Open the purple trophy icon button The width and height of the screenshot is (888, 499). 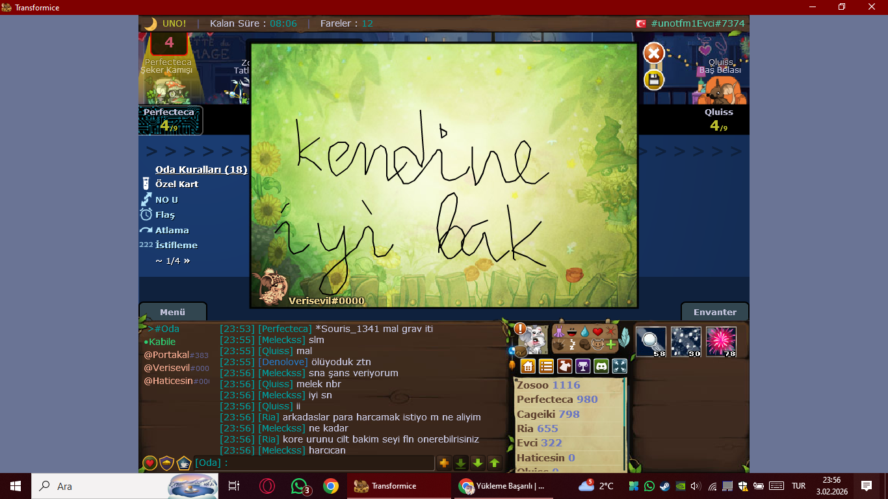(583, 366)
